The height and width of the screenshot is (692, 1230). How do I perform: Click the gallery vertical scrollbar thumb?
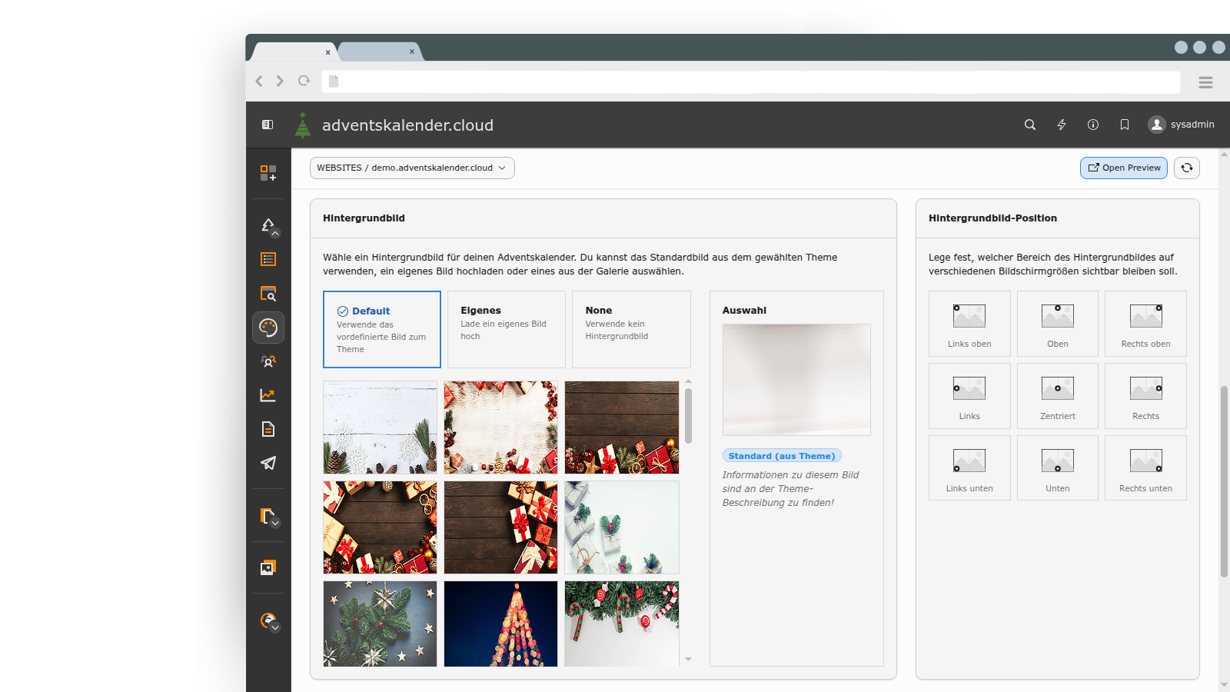[x=688, y=415]
